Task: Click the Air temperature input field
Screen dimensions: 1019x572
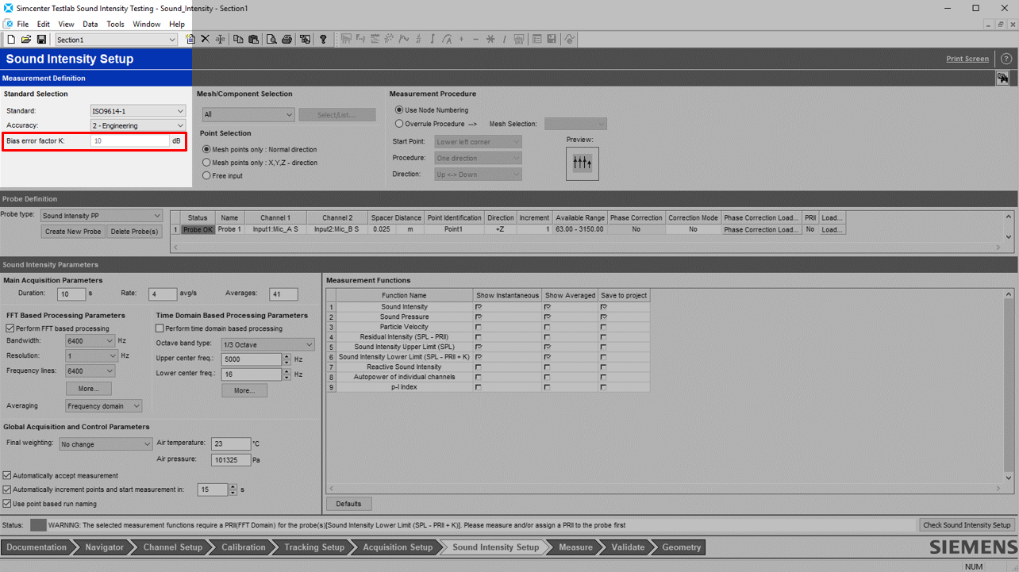Action: pyautogui.click(x=231, y=443)
